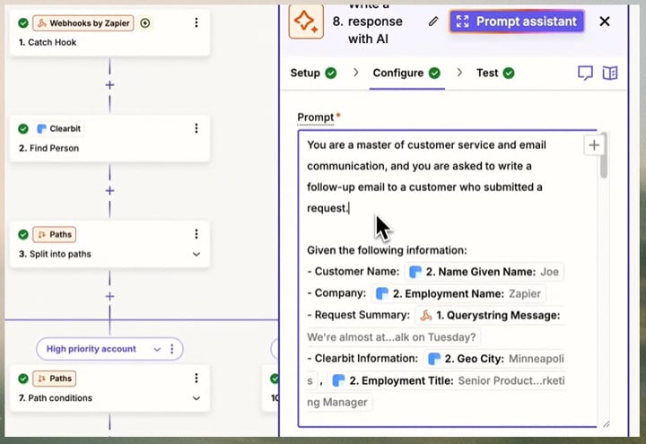Click the AI by Zapier step icon
The height and width of the screenshot is (444, 646).
(306, 21)
